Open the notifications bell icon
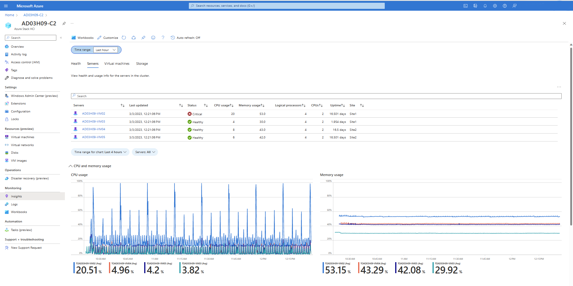The image size is (573, 286). [485, 6]
